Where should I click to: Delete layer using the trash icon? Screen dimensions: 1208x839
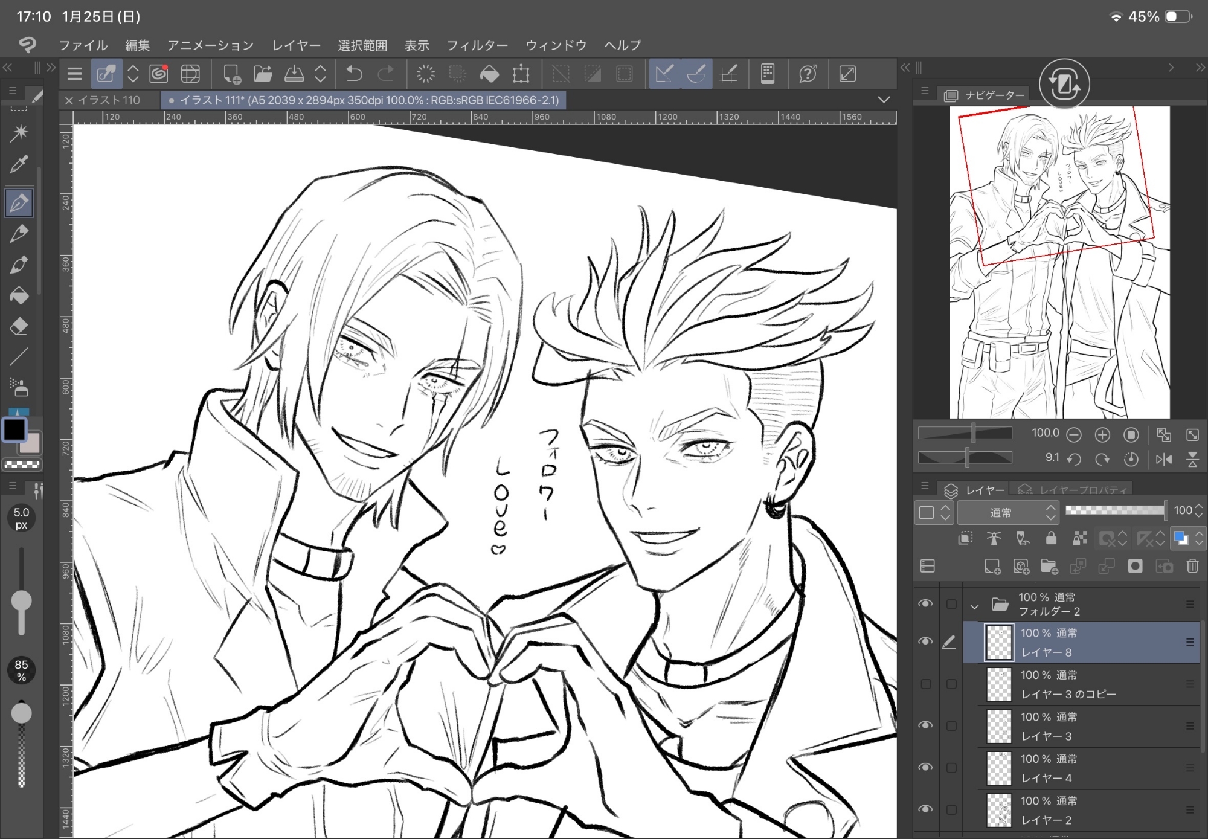click(1192, 566)
